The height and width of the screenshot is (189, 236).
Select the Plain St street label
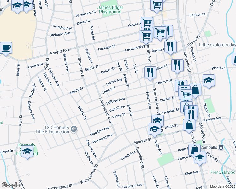coord(212,157)
